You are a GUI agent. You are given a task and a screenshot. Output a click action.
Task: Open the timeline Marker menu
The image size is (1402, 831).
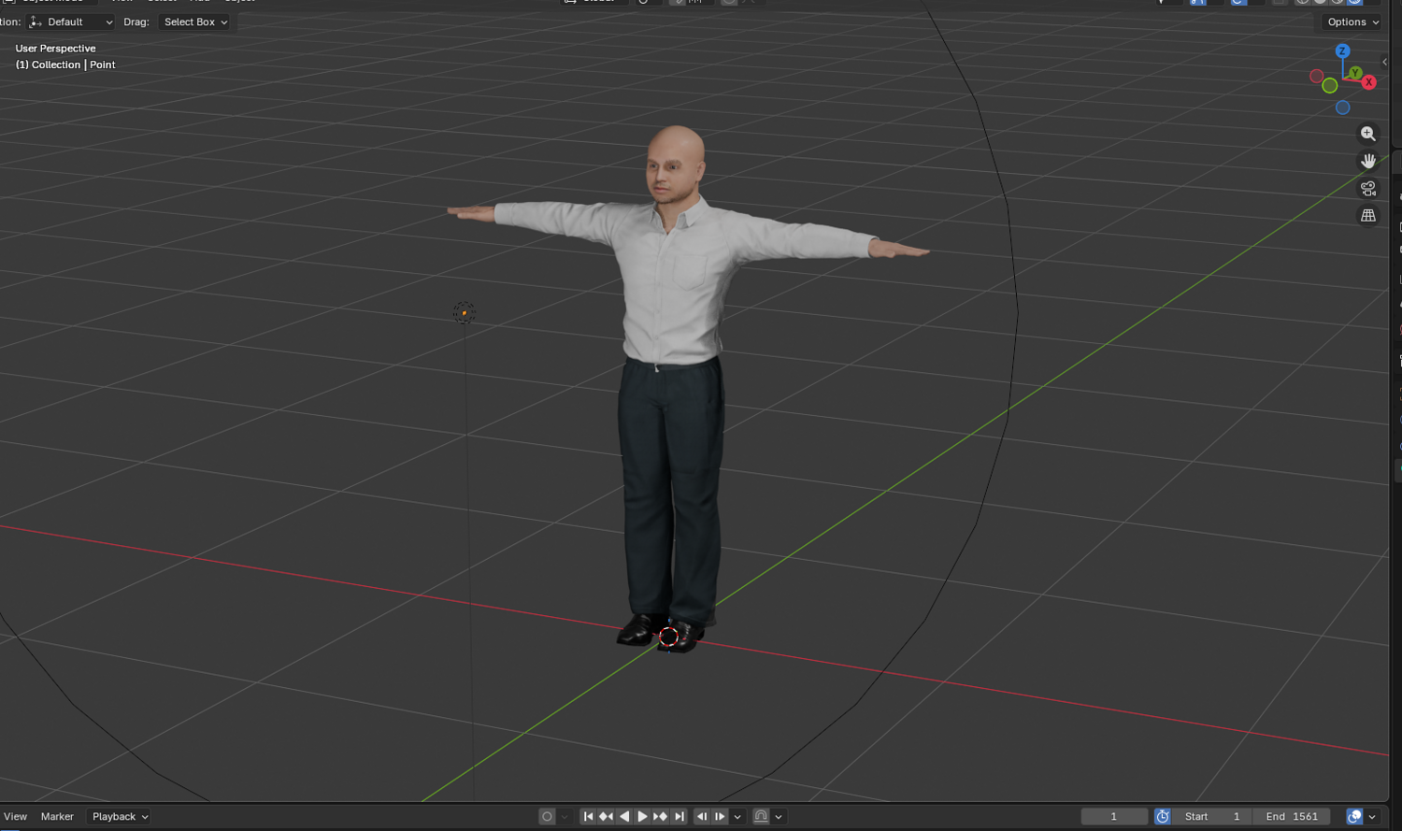tap(57, 816)
